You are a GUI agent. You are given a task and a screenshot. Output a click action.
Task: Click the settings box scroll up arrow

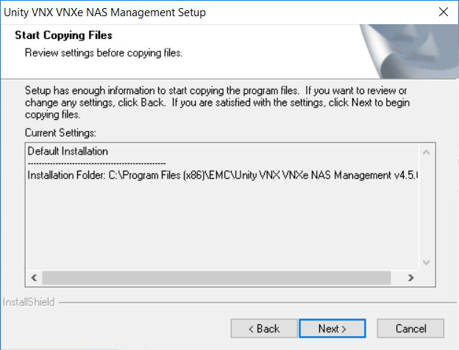click(x=426, y=151)
